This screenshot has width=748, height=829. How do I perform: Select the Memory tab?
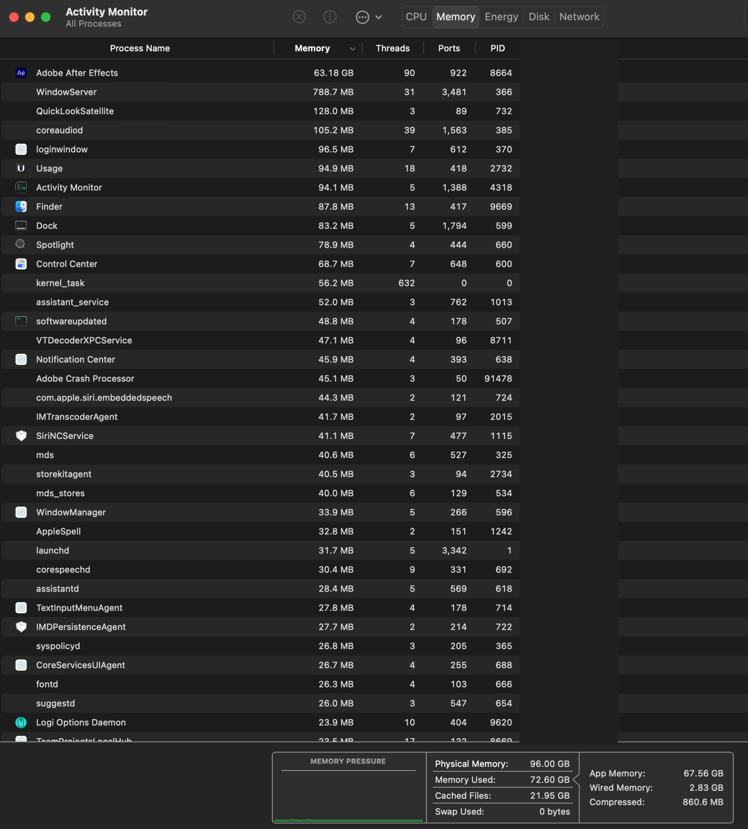pyautogui.click(x=455, y=17)
